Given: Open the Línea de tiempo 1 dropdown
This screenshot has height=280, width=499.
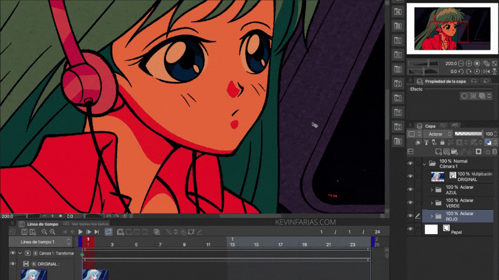Looking at the screenshot, I should (40, 242).
